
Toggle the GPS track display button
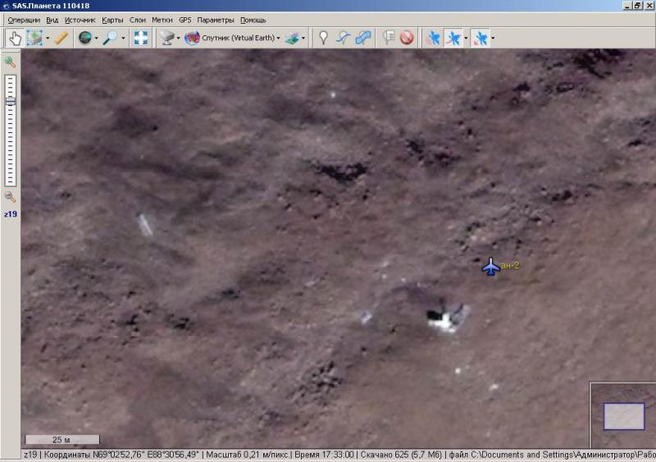[453, 38]
